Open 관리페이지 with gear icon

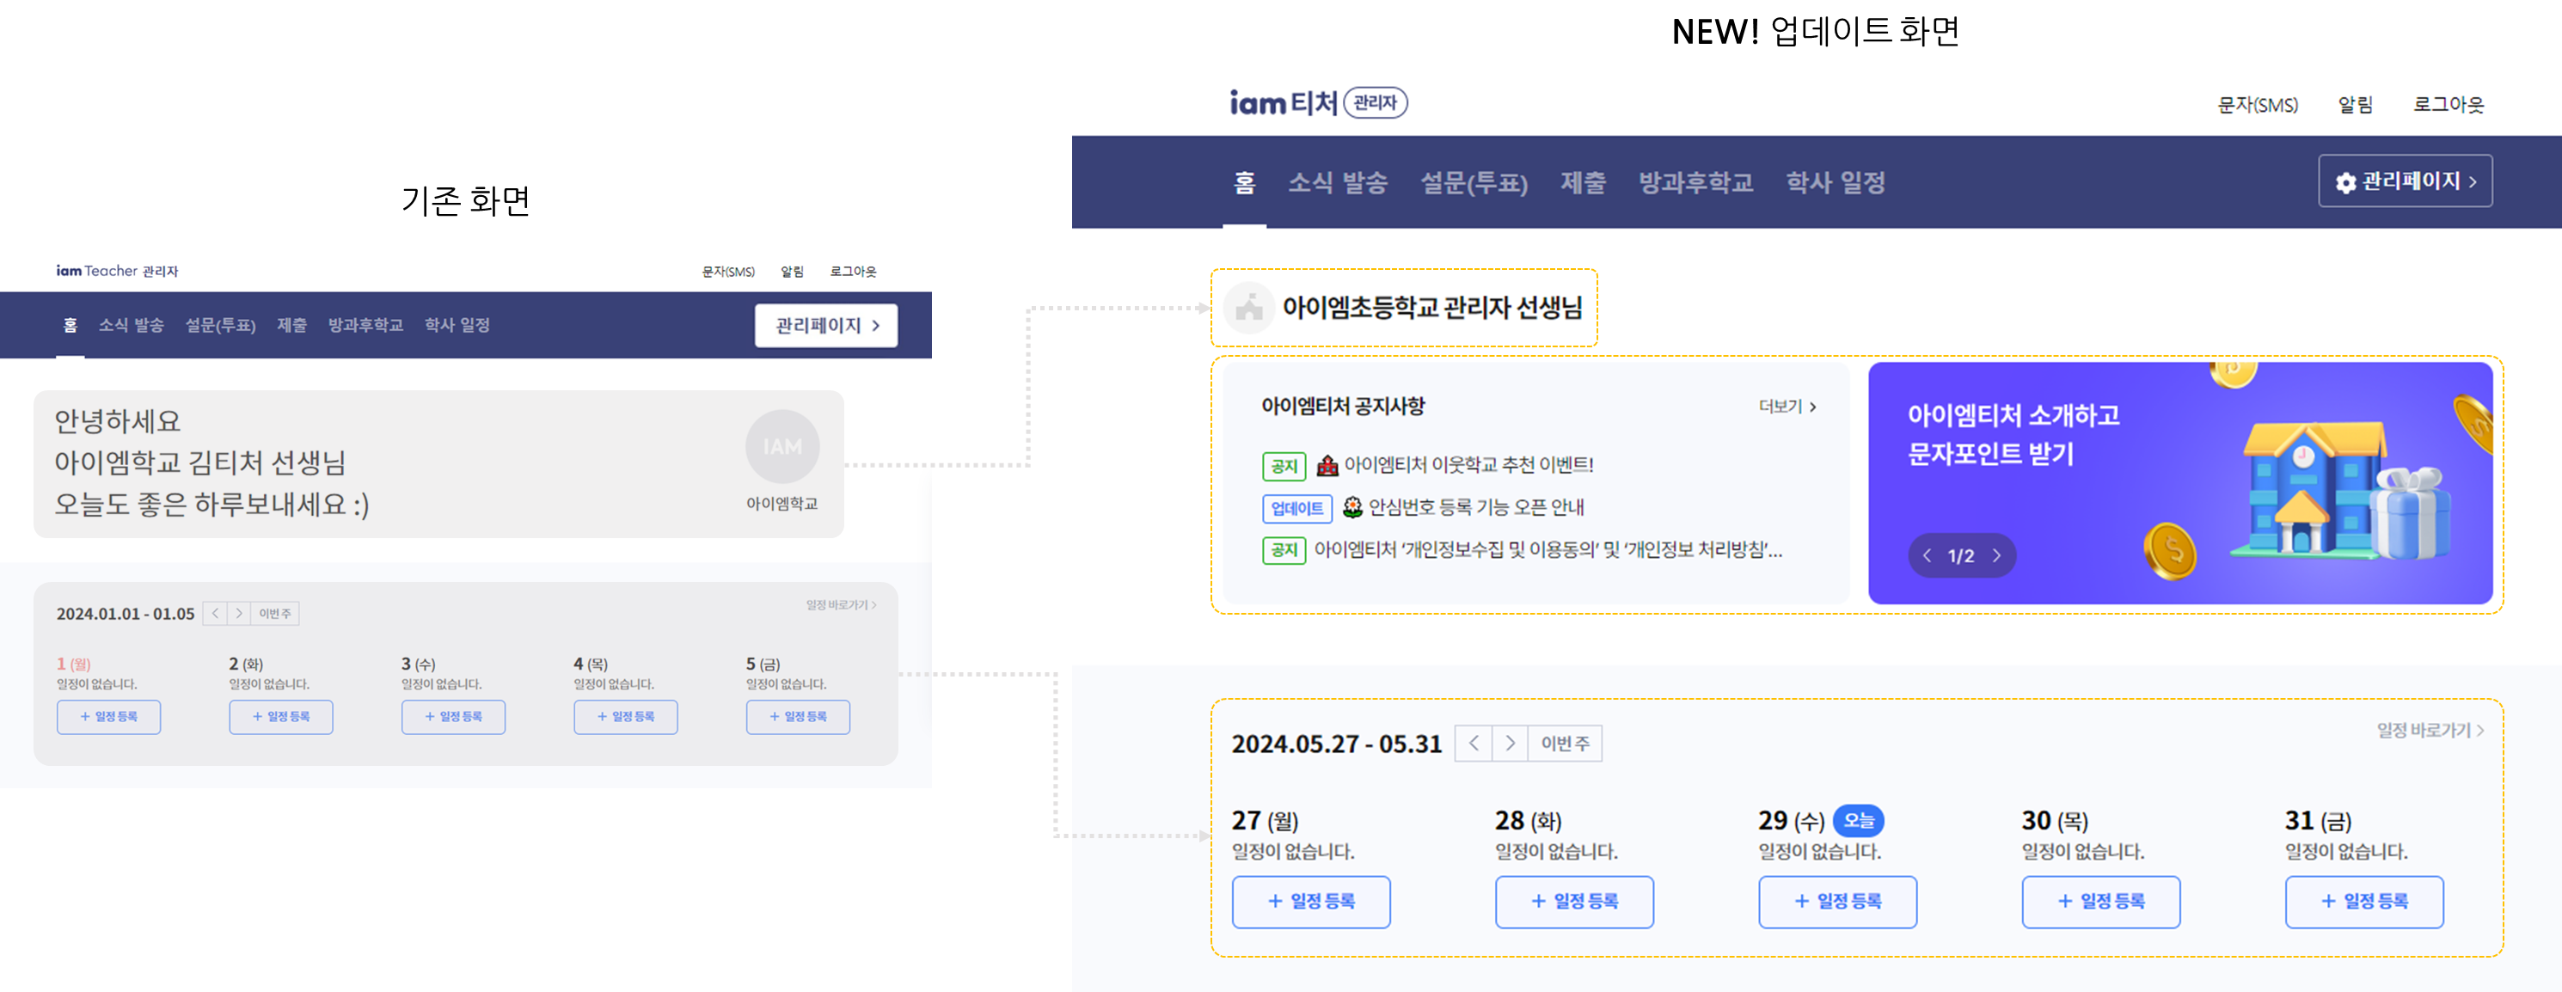pyautogui.click(x=2405, y=181)
